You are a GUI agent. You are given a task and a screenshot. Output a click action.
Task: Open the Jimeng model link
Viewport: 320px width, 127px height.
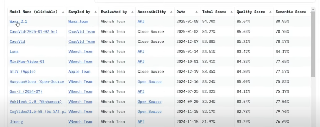[x=16, y=122]
